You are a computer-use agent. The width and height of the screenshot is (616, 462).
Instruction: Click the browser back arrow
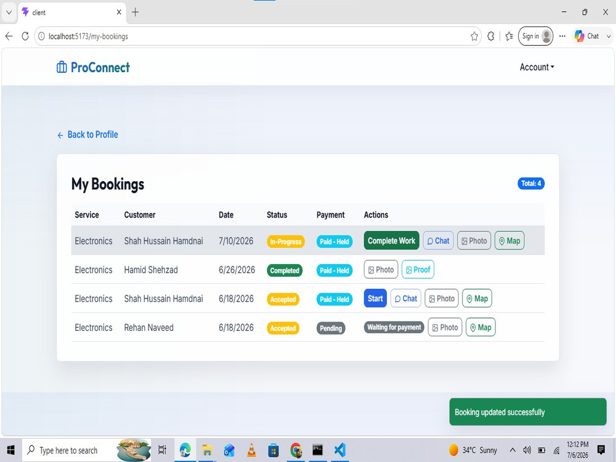click(x=9, y=36)
